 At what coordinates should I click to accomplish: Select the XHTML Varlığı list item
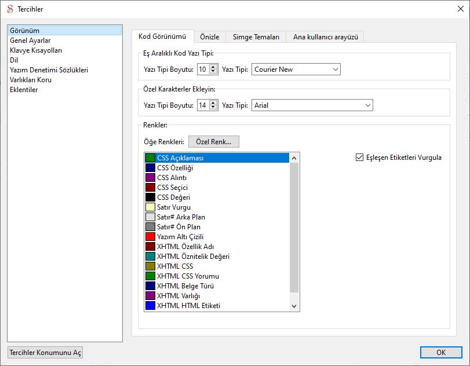tap(217, 295)
